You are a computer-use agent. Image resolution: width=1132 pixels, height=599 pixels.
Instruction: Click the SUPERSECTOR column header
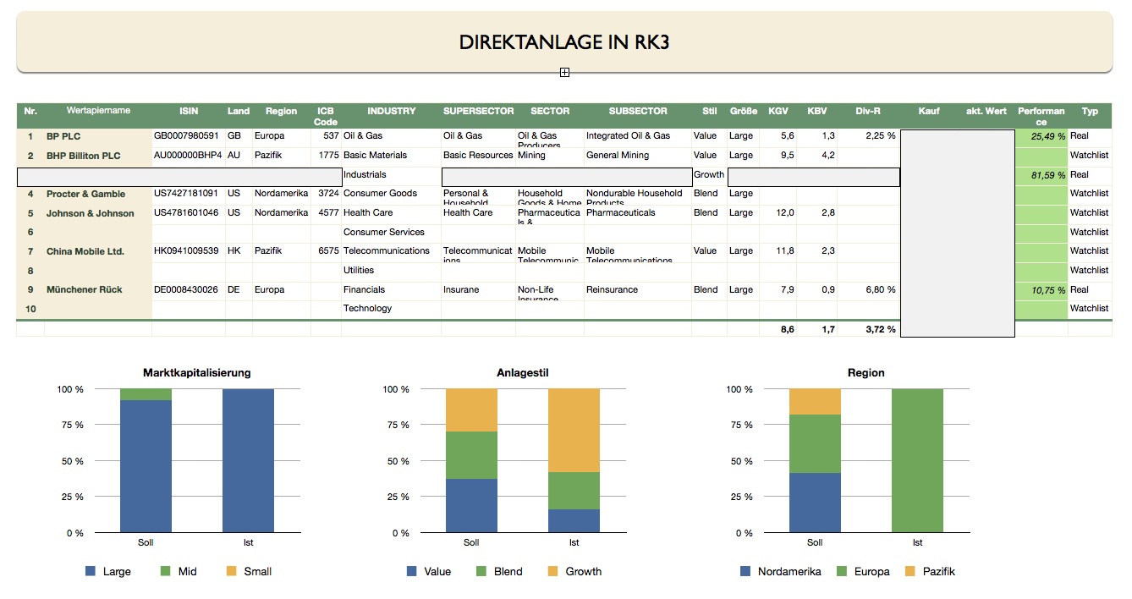[478, 111]
